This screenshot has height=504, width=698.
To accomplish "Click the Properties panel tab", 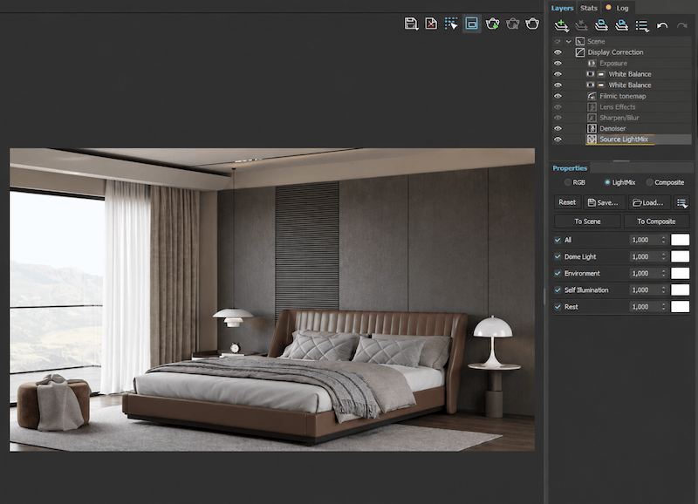I will coord(570,168).
